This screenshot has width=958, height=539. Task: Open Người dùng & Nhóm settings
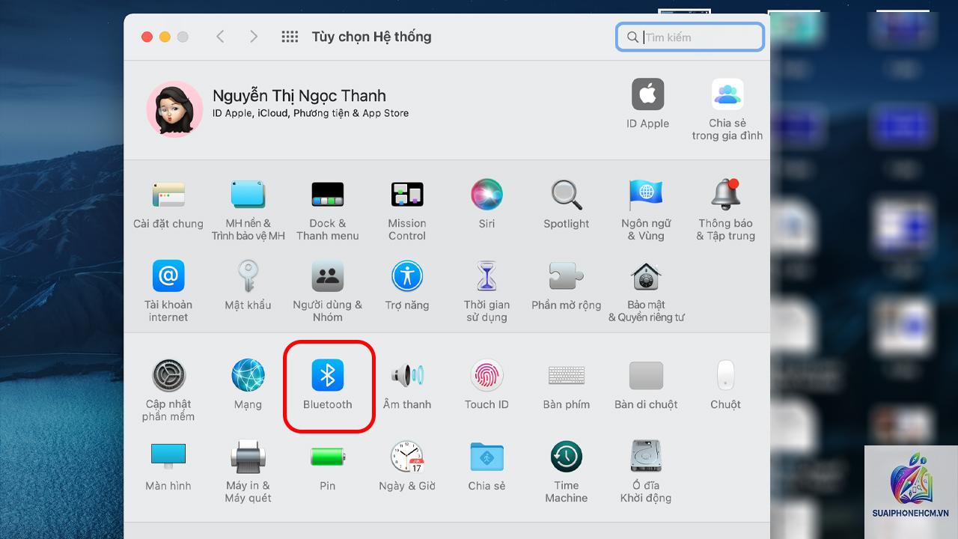(x=328, y=276)
